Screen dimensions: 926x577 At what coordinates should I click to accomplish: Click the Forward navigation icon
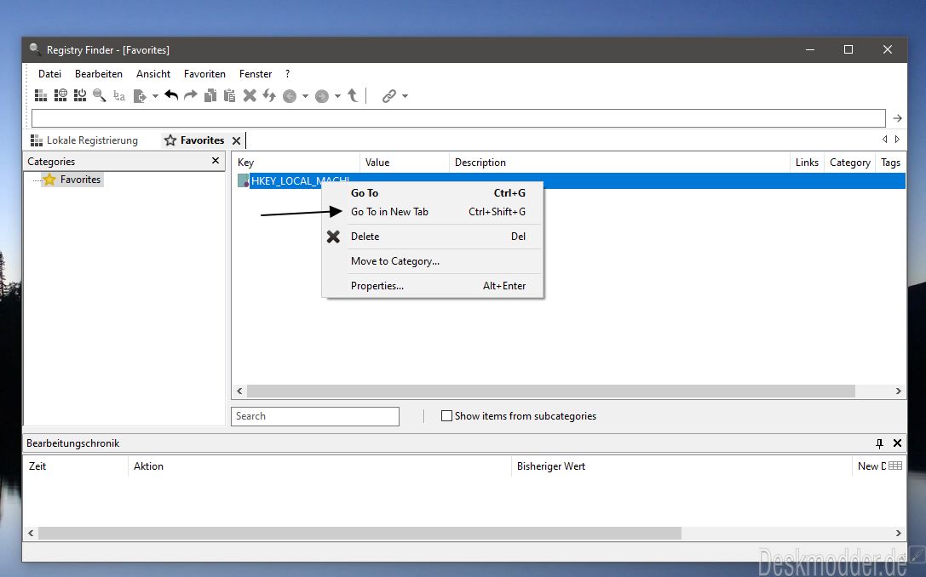point(322,96)
